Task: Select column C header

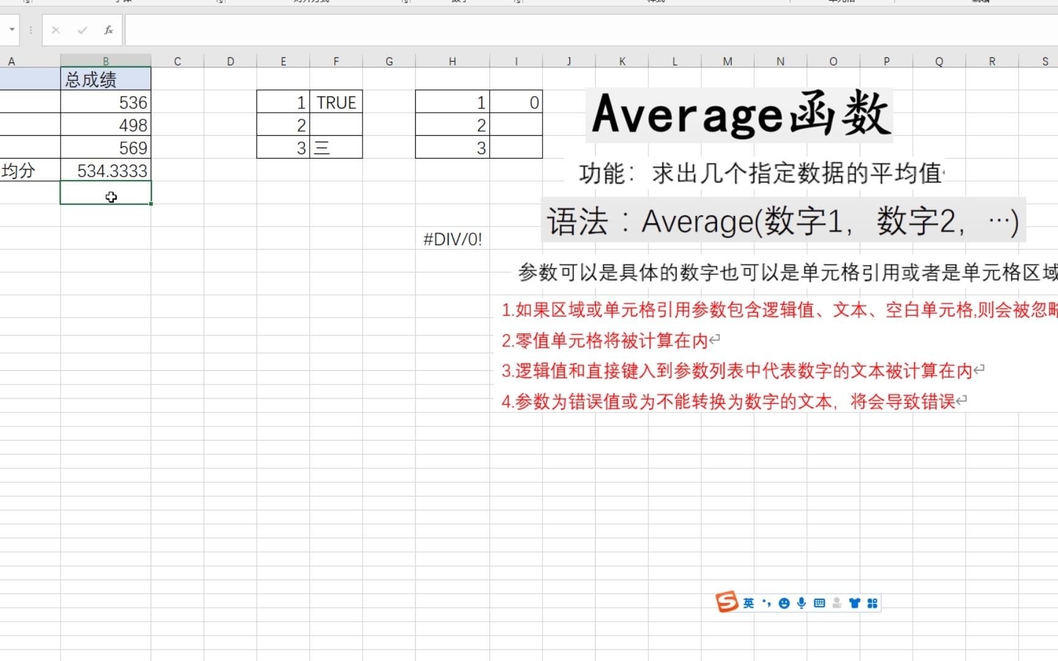Action: [x=178, y=61]
